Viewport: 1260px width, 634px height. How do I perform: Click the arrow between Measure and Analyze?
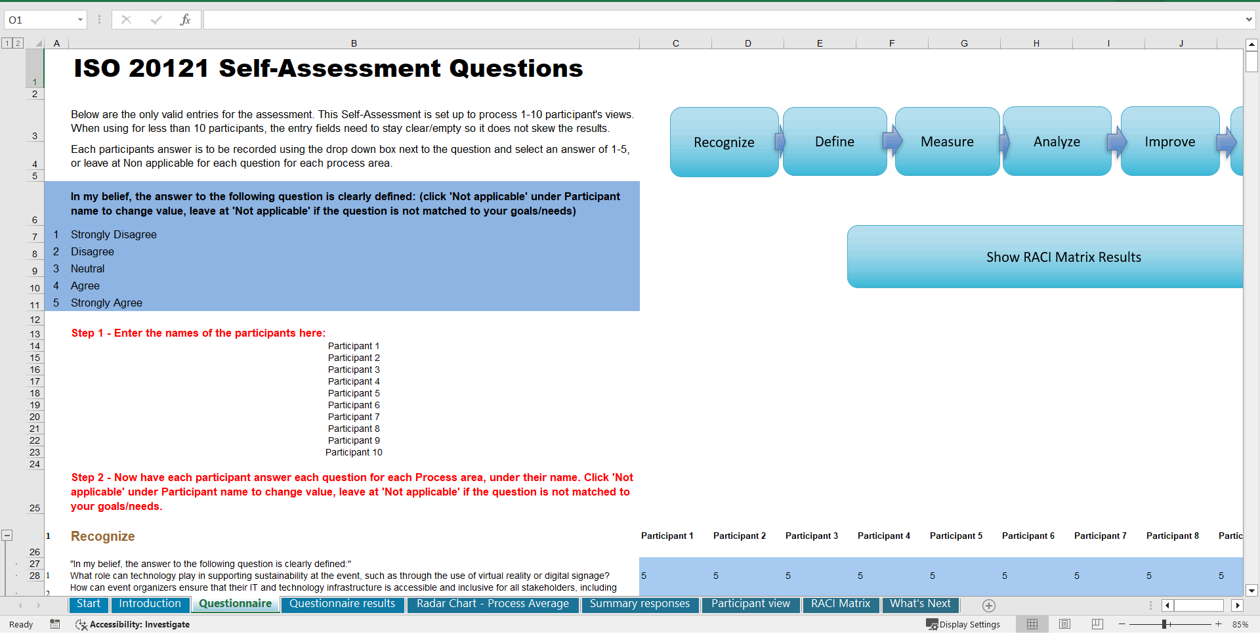[1004, 142]
